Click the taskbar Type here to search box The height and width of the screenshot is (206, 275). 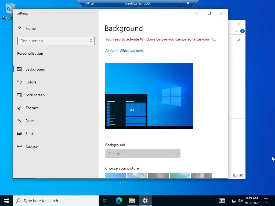(x=56, y=201)
